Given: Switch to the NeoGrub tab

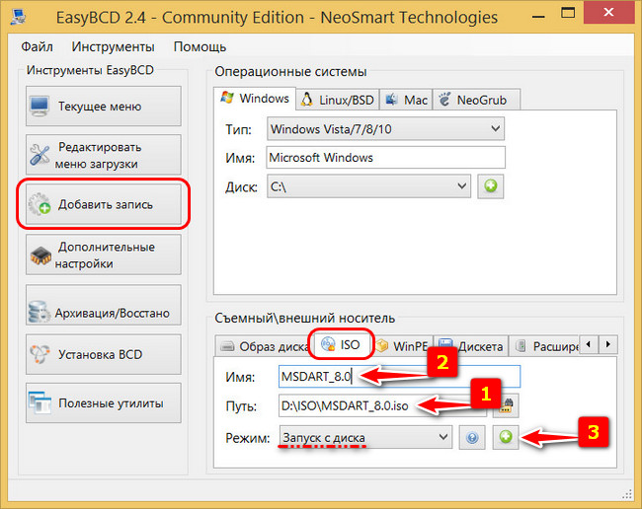Looking at the screenshot, I should click(x=476, y=100).
